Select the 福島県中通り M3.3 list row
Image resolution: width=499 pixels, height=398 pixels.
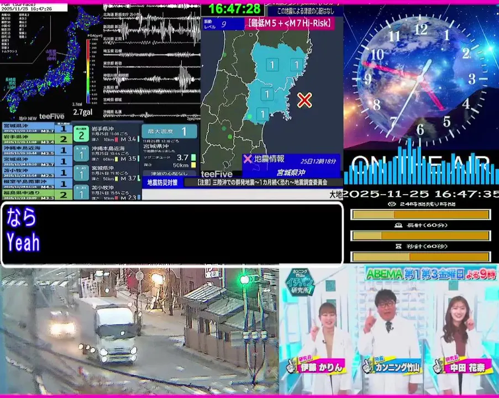37,195
